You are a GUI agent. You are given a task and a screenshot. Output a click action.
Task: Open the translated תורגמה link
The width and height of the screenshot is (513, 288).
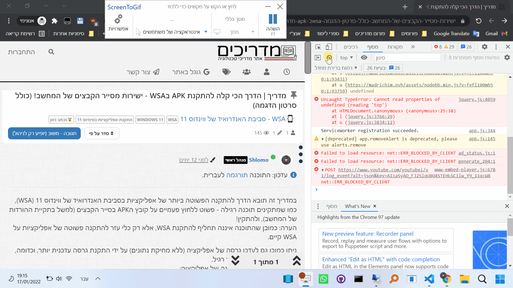coord(237,175)
